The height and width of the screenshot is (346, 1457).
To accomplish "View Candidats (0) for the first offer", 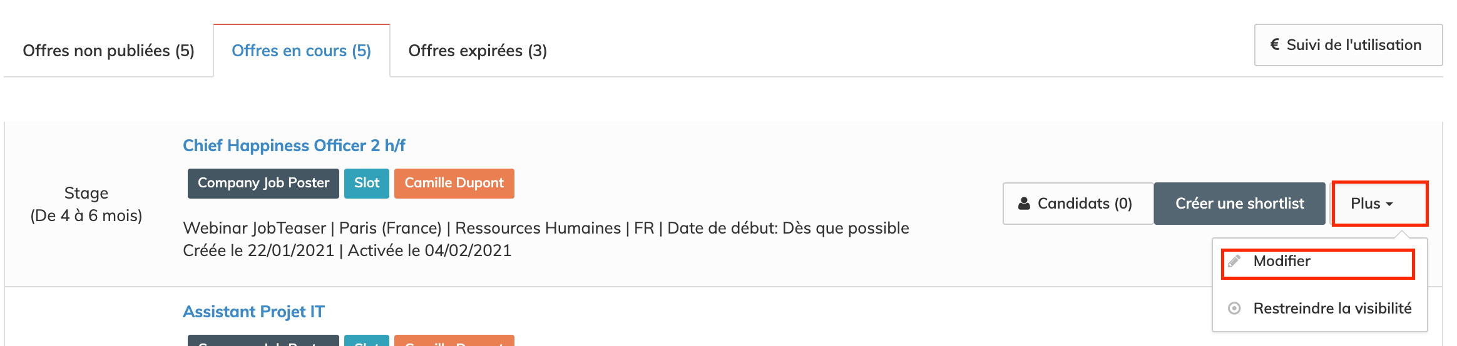I will coord(1078,204).
